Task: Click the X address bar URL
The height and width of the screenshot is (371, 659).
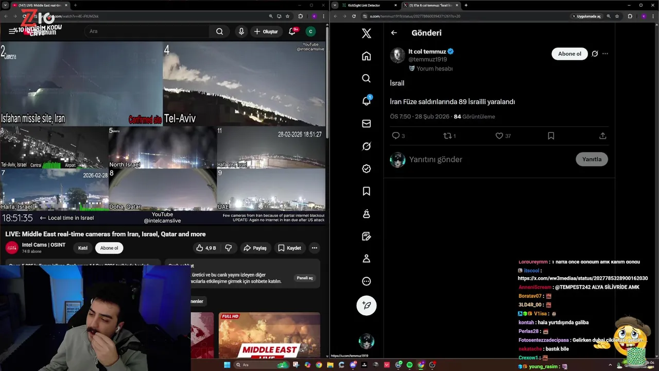Action: coord(414,16)
